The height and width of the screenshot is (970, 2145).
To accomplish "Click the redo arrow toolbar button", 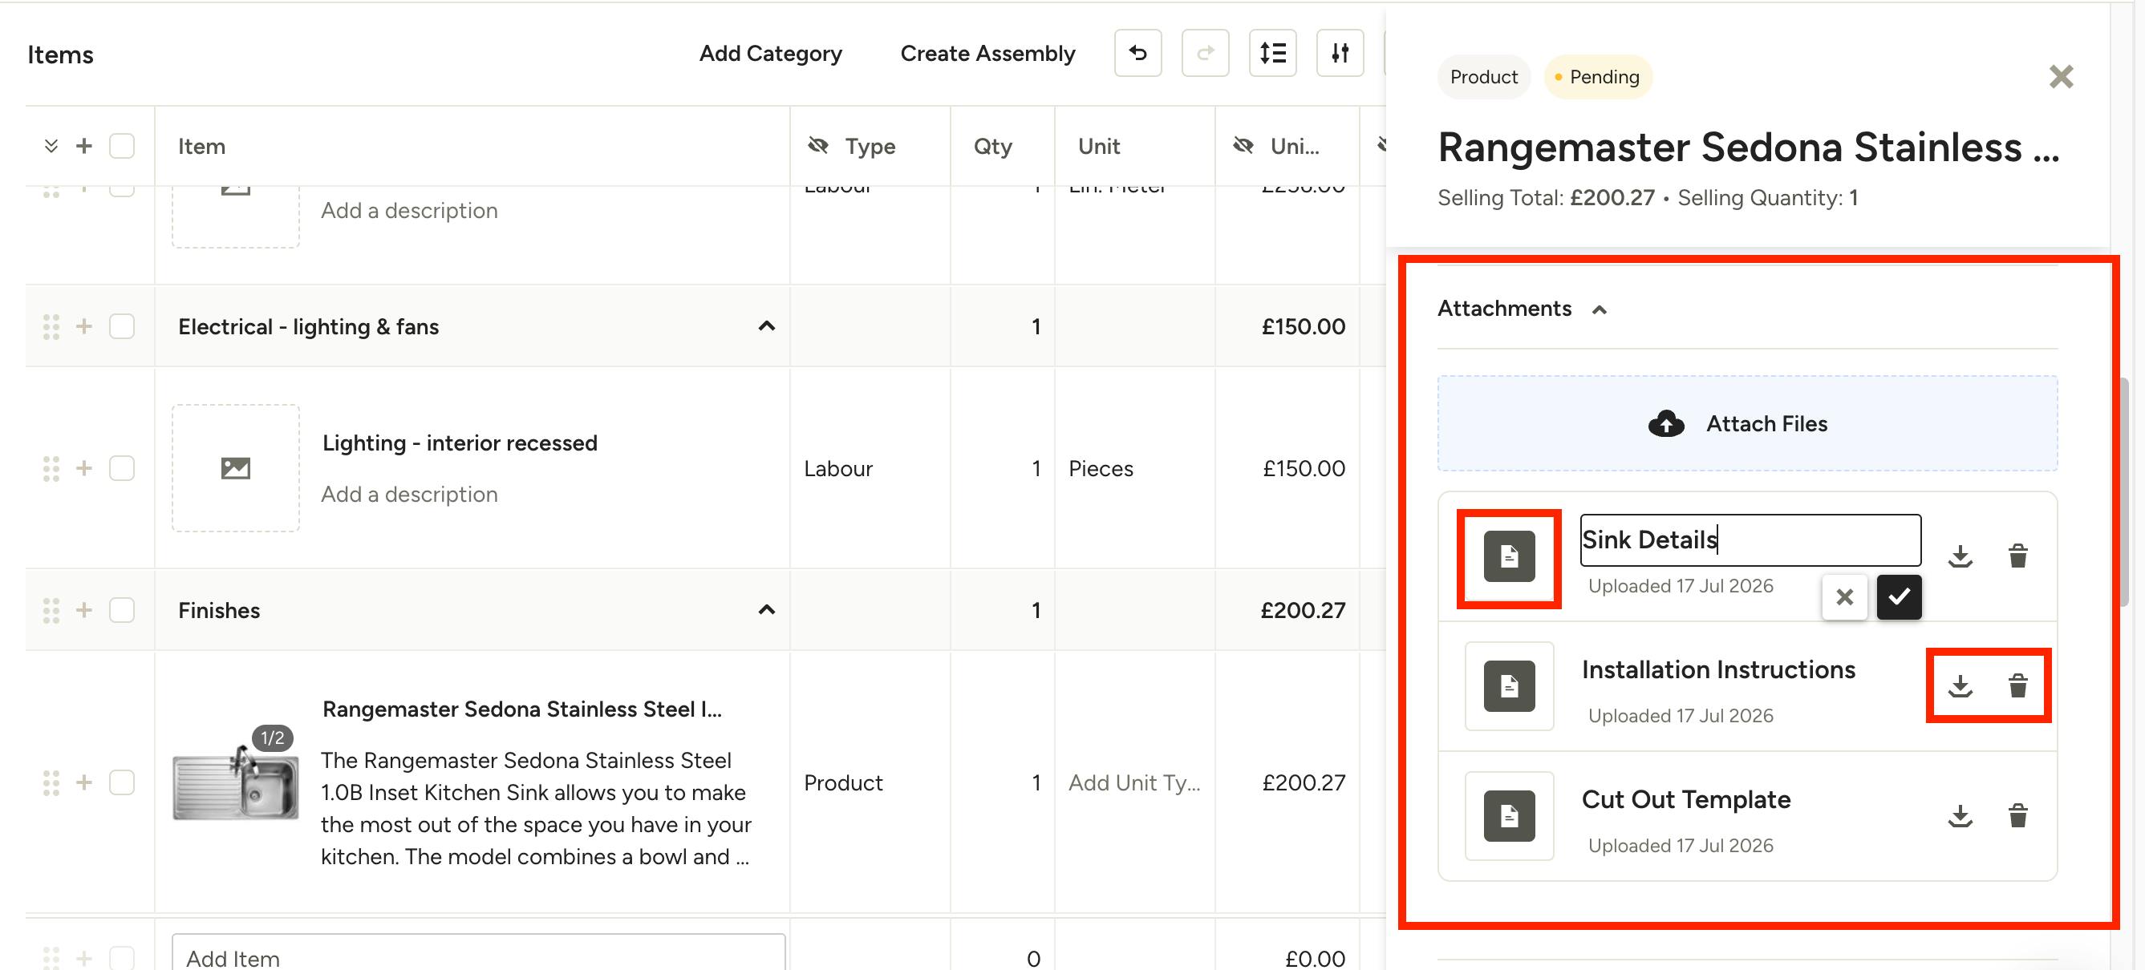I will pos(1205,53).
